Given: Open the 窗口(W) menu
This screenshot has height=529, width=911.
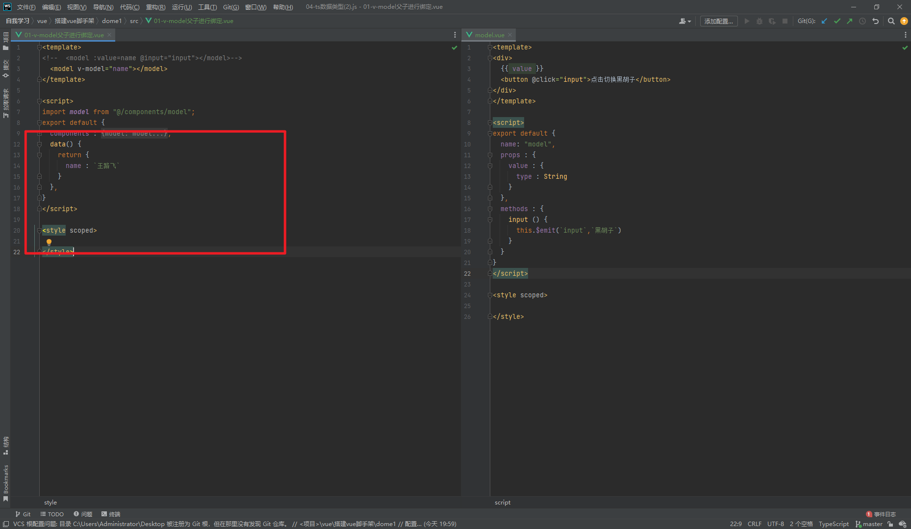Looking at the screenshot, I should pos(256,7).
